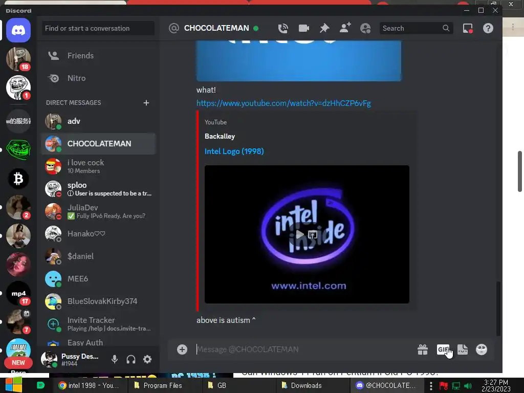Click the Backalley author name
This screenshot has width=524, height=393.
220,136
